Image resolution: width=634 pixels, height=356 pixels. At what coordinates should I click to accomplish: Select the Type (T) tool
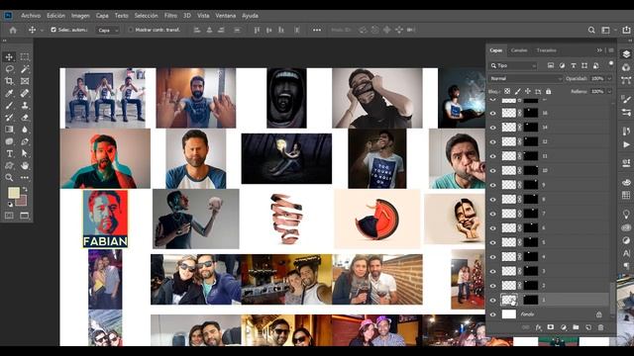[x=9, y=154]
